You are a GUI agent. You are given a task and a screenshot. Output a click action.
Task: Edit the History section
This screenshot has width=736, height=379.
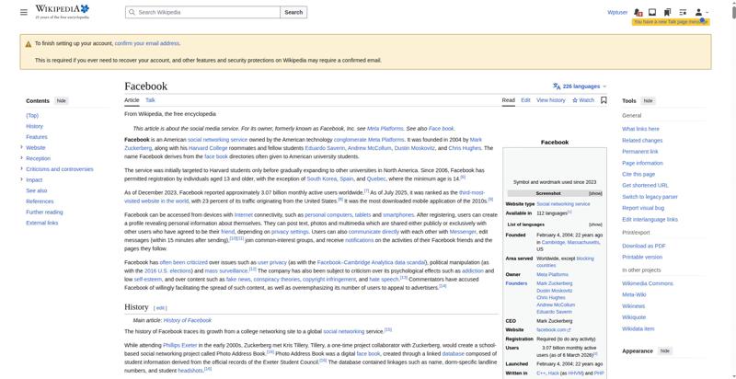point(160,308)
